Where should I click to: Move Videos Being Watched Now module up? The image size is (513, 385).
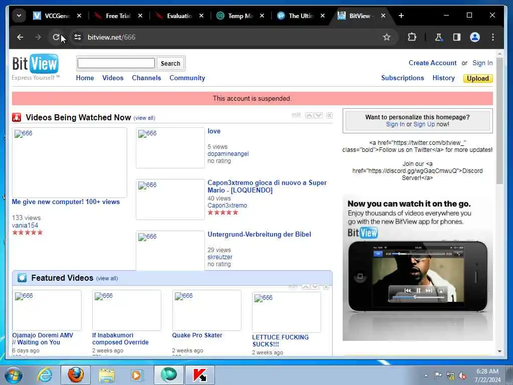click(309, 115)
